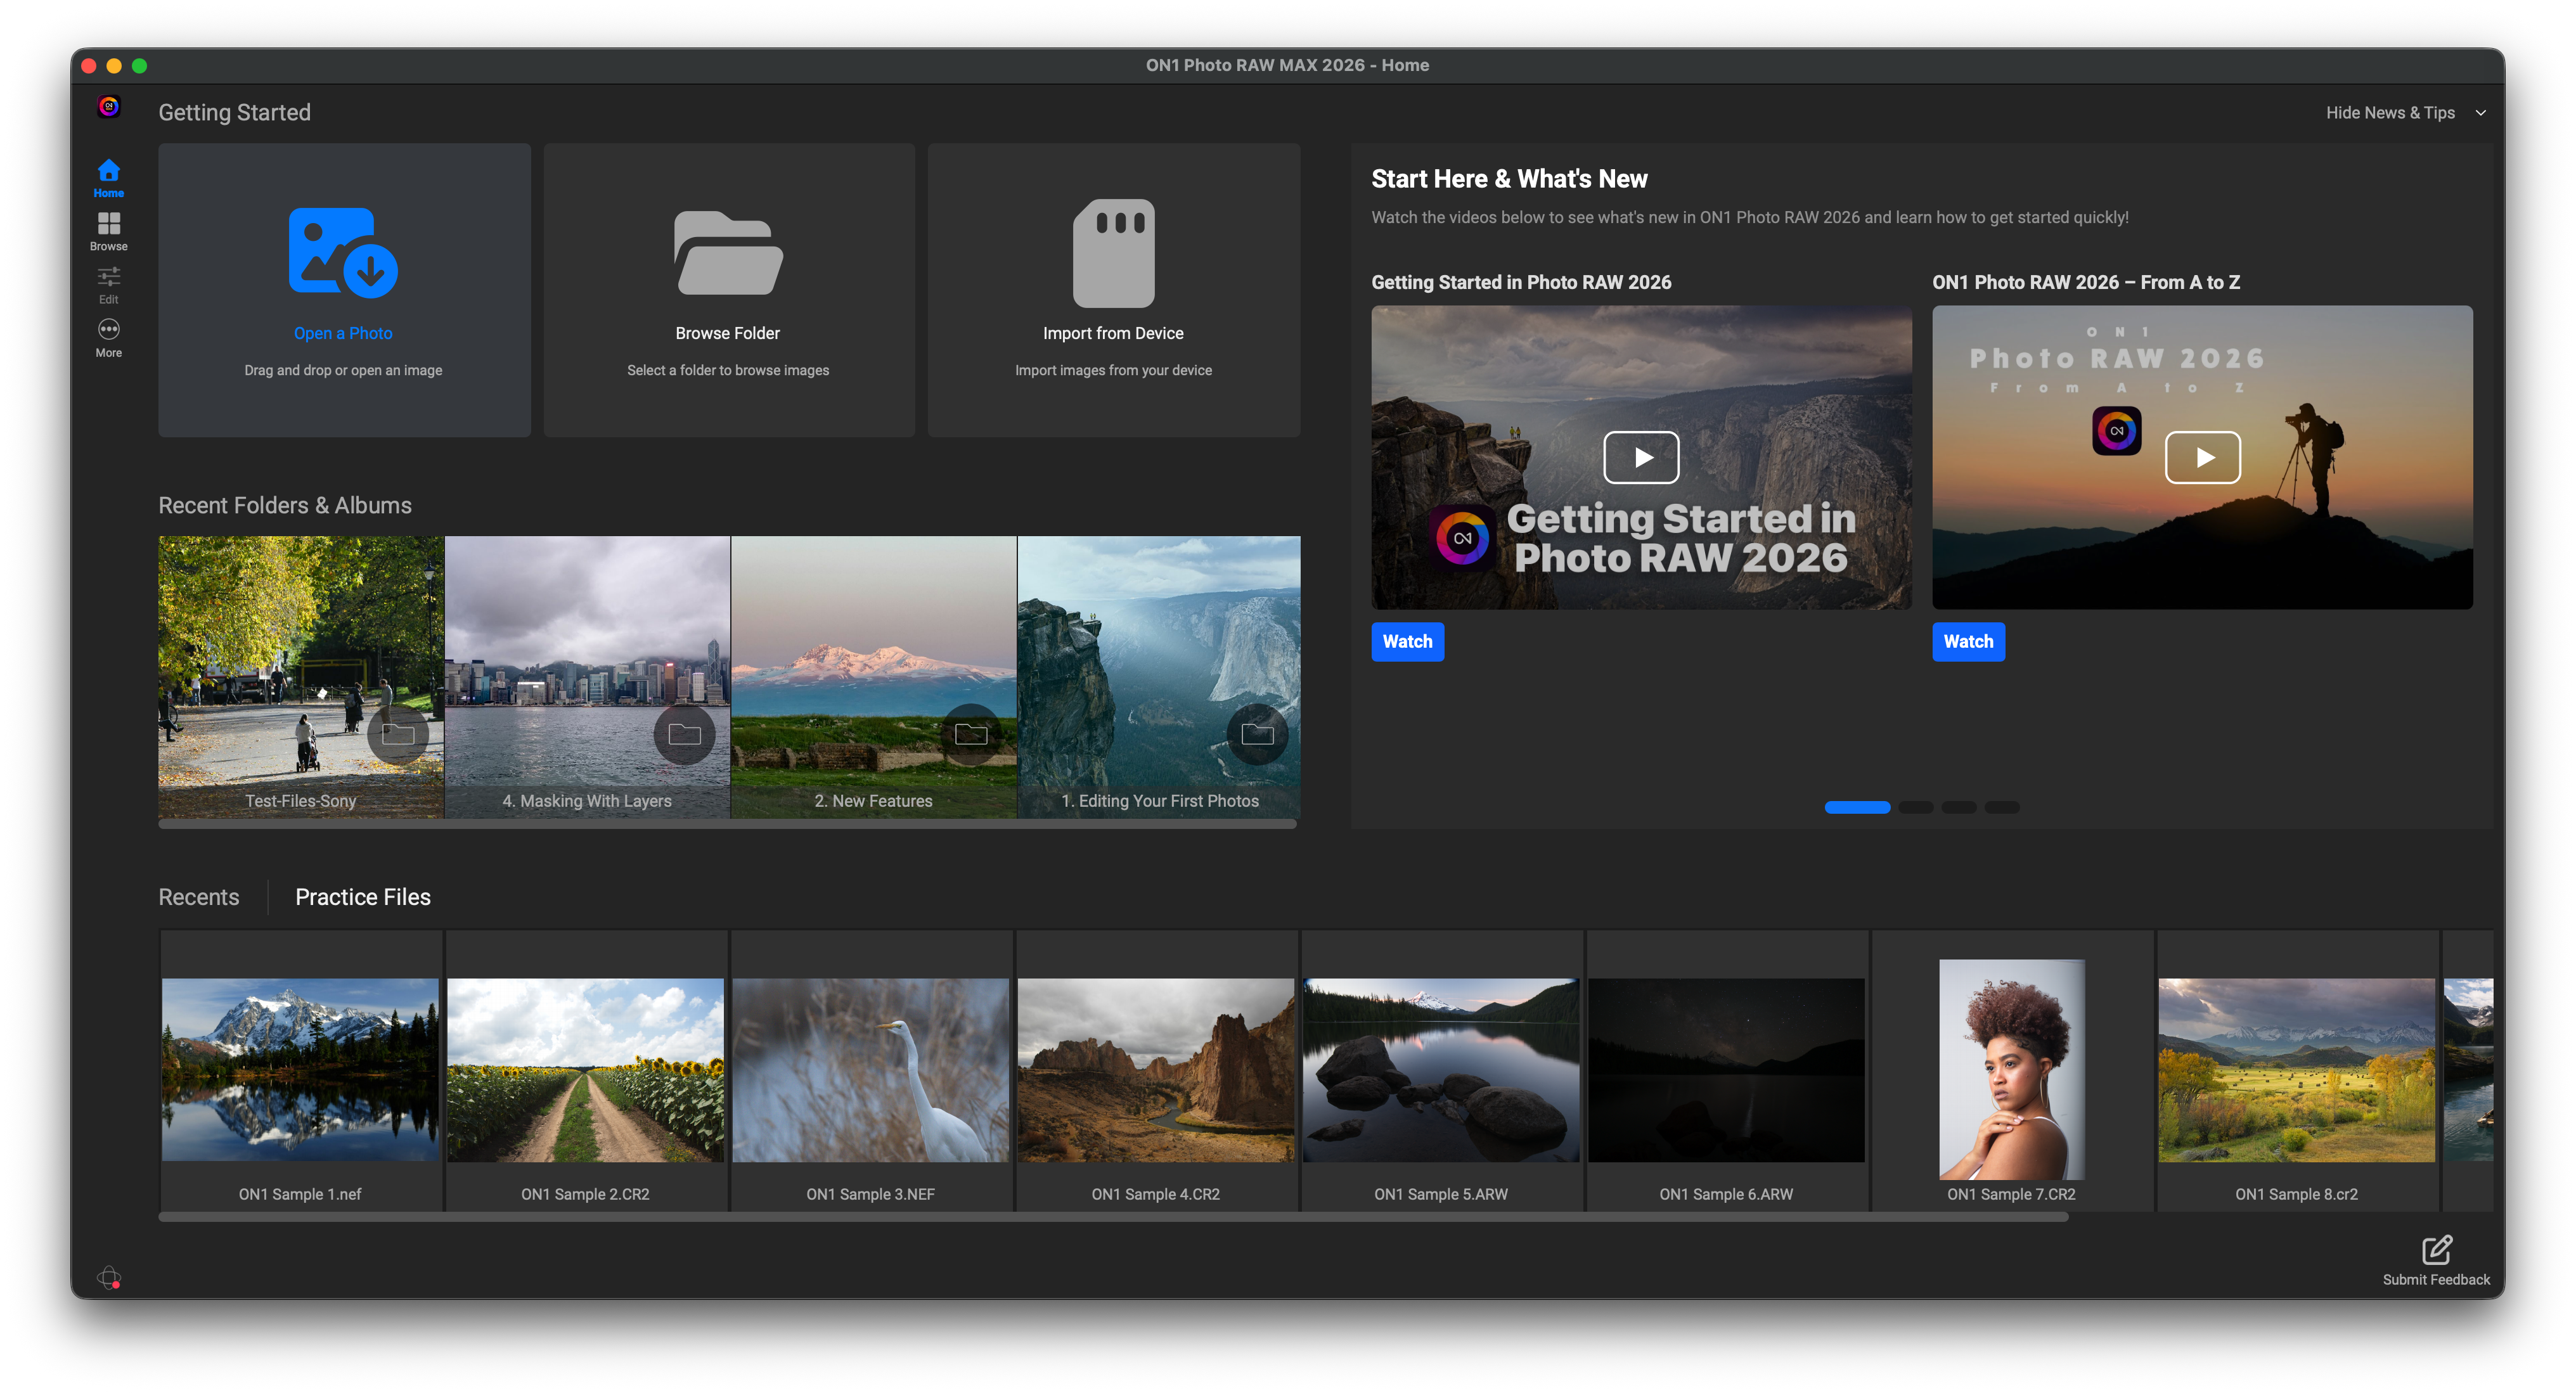Play the From A to Z video

(2202, 457)
